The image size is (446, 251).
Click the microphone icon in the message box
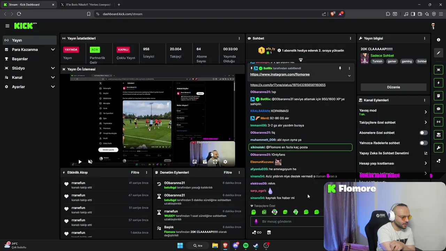[x=256, y=221]
